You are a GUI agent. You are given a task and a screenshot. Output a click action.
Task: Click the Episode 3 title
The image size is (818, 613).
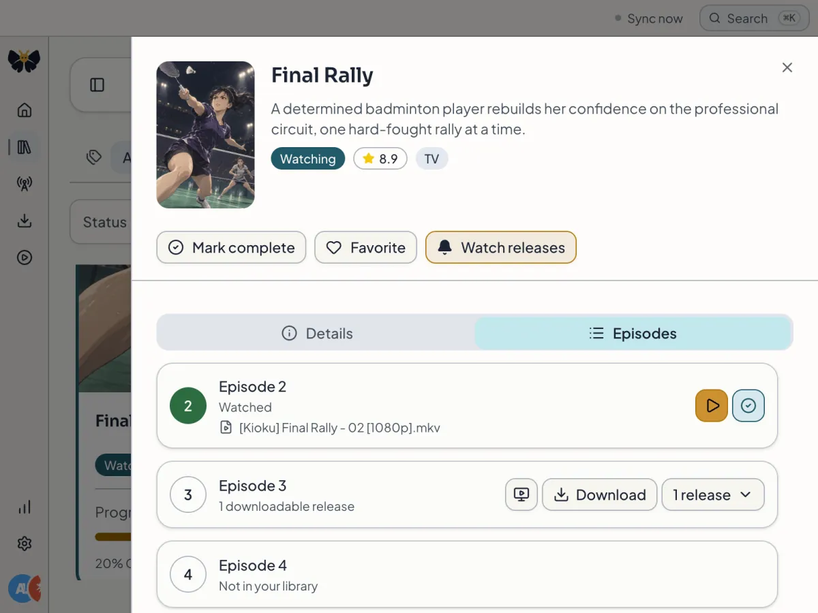point(252,486)
